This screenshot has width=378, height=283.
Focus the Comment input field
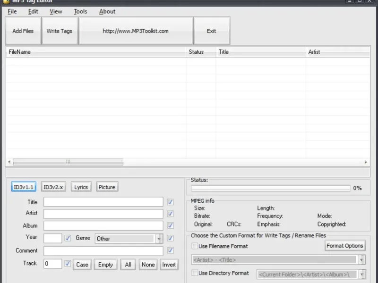[x=103, y=251]
